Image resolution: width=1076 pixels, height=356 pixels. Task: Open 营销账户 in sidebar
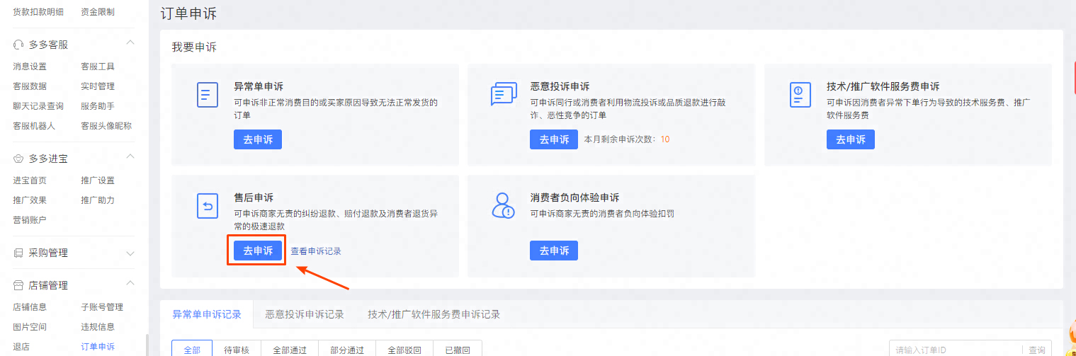(30, 220)
